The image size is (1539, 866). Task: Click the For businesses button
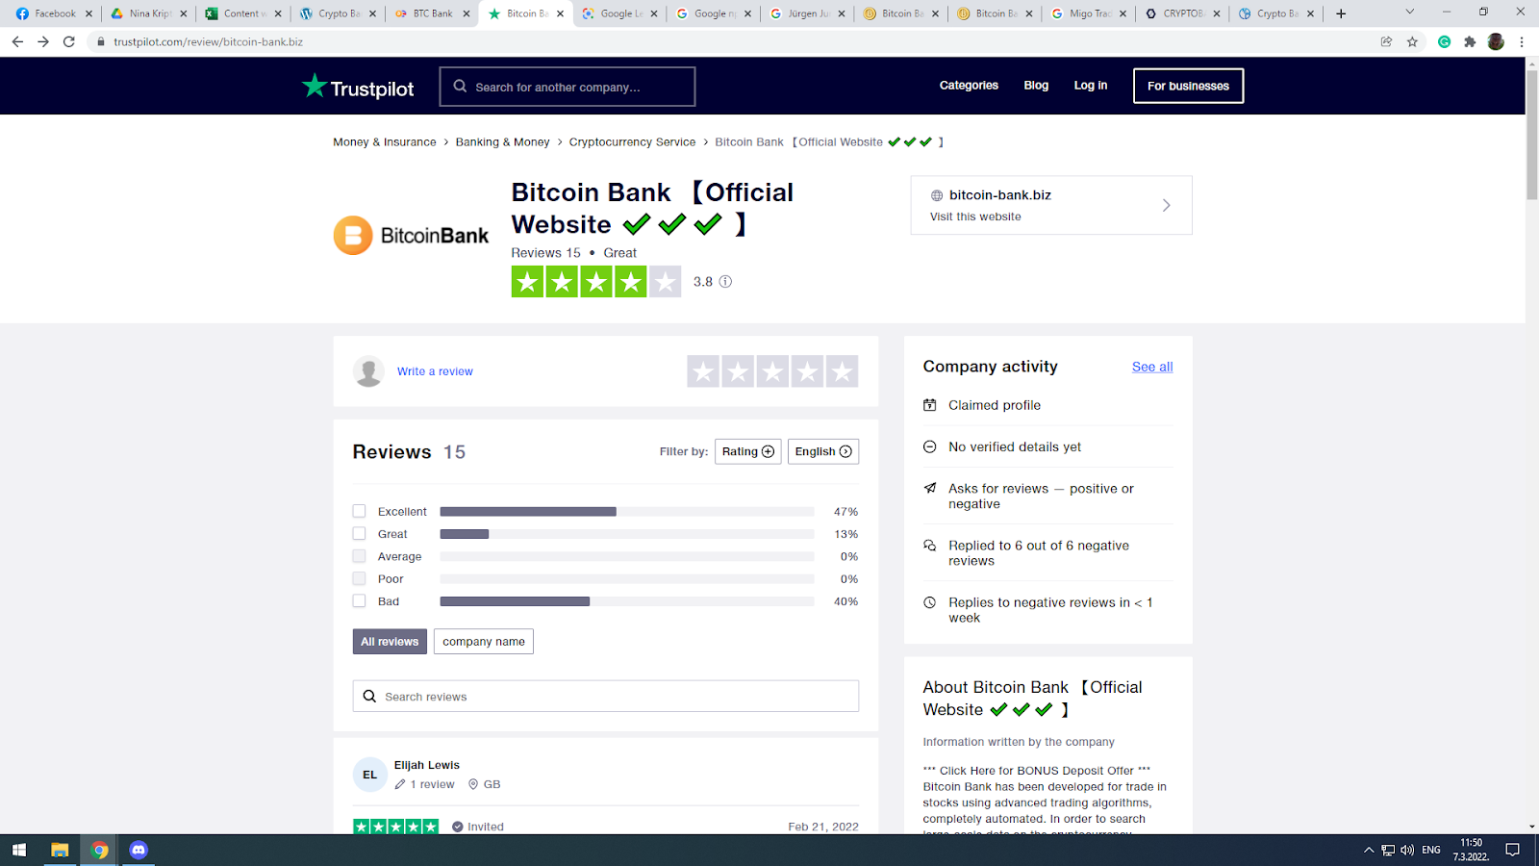[x=1188, y=86]
